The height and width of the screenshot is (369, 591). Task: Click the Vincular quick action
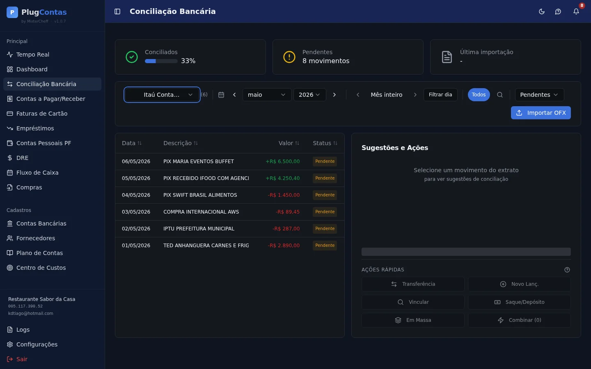coord(413,302)
